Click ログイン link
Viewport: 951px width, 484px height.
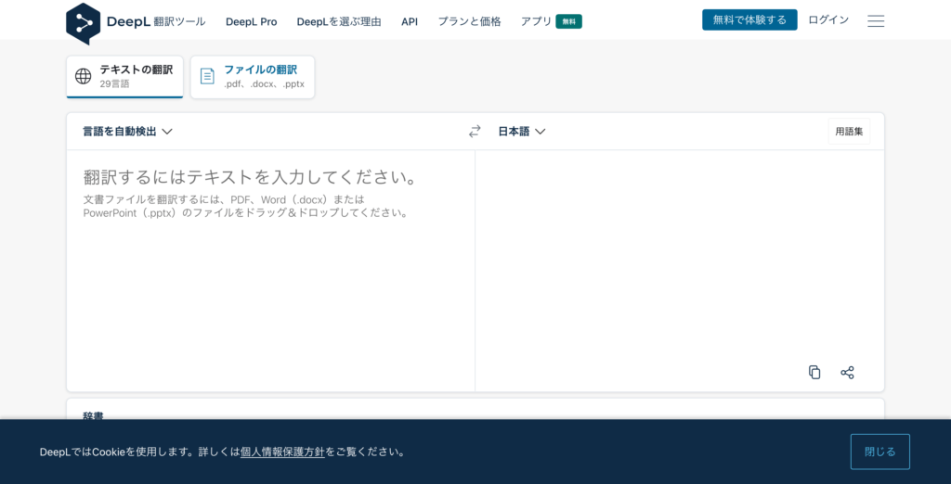(828, 20)
